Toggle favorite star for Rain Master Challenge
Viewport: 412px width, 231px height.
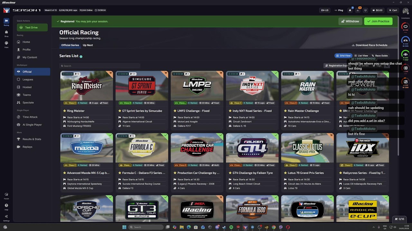click(x=285, y=111)
